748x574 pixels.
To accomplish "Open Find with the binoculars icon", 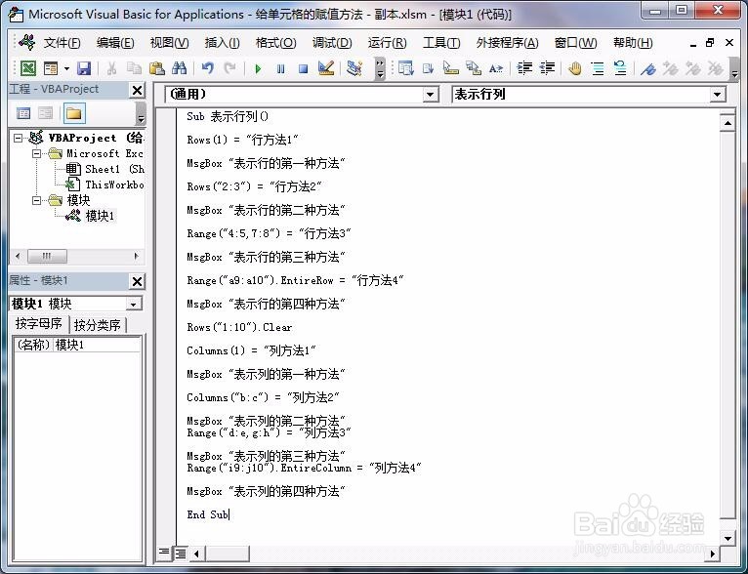I will 180,68.
